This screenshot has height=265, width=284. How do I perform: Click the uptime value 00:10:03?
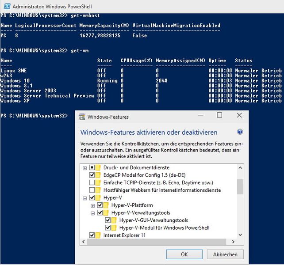tap(220, 80)
